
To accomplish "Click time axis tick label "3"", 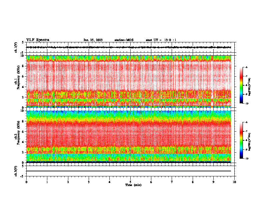I will coord(89,182).
